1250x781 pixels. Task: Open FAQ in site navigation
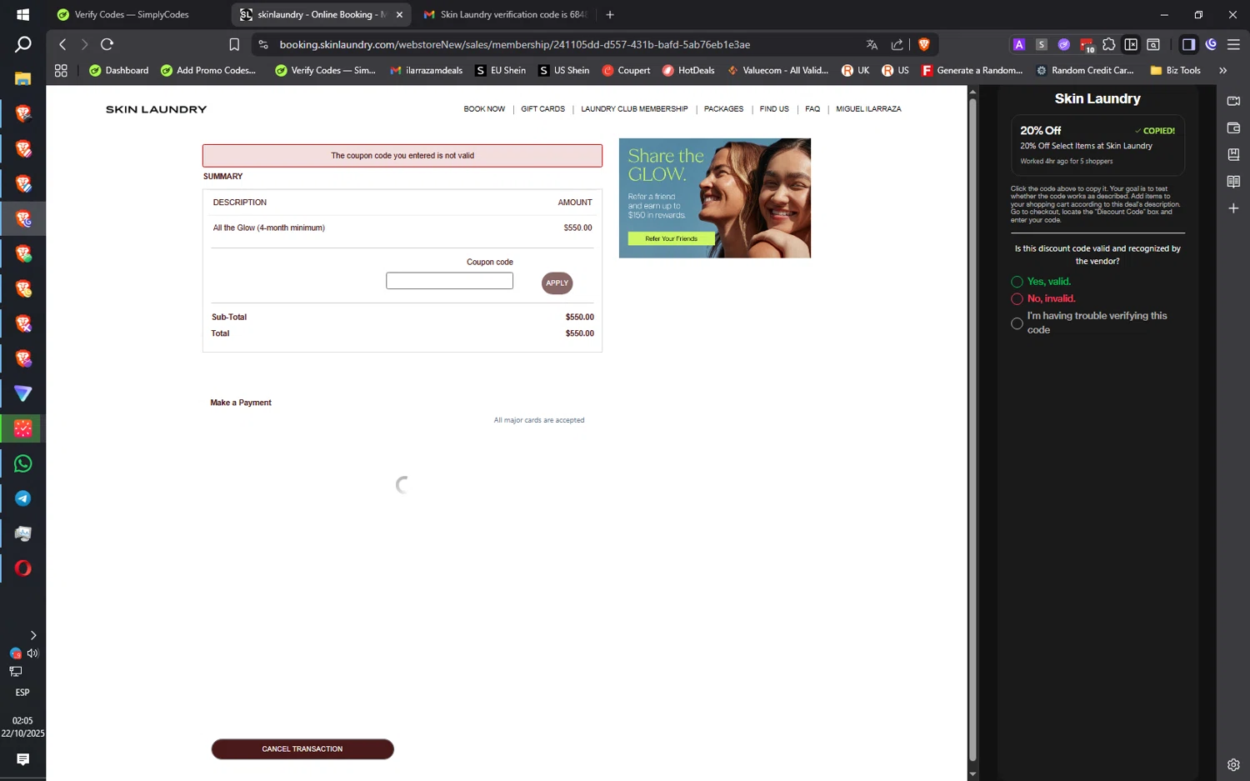pyautogui.click(x=812, y=109)
